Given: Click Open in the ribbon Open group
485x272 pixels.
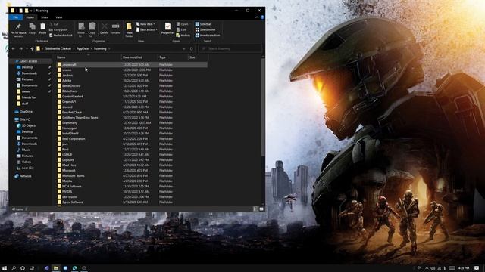Looking at the screenshot, I should [x=183, y=24].
